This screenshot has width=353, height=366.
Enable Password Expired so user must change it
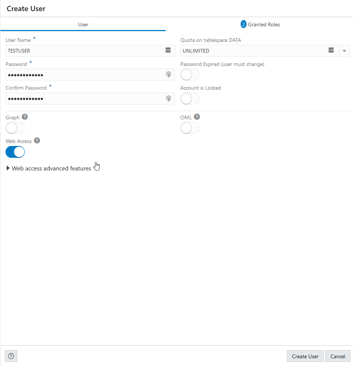click(190, 74)
